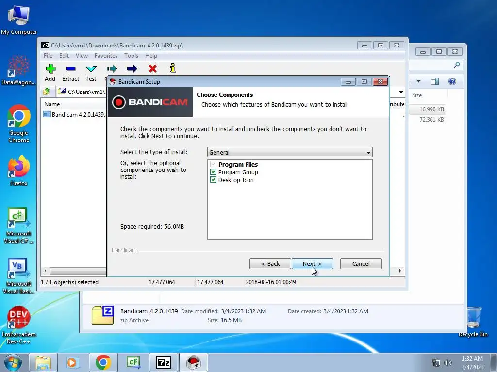The height and width of the screenshot is (372, 497).
Task: Open Firefox desktop shortcut
Action: pos(19,170)
